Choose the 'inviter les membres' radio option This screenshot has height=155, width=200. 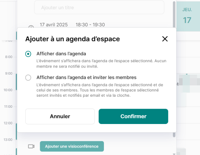click(28, 78)
